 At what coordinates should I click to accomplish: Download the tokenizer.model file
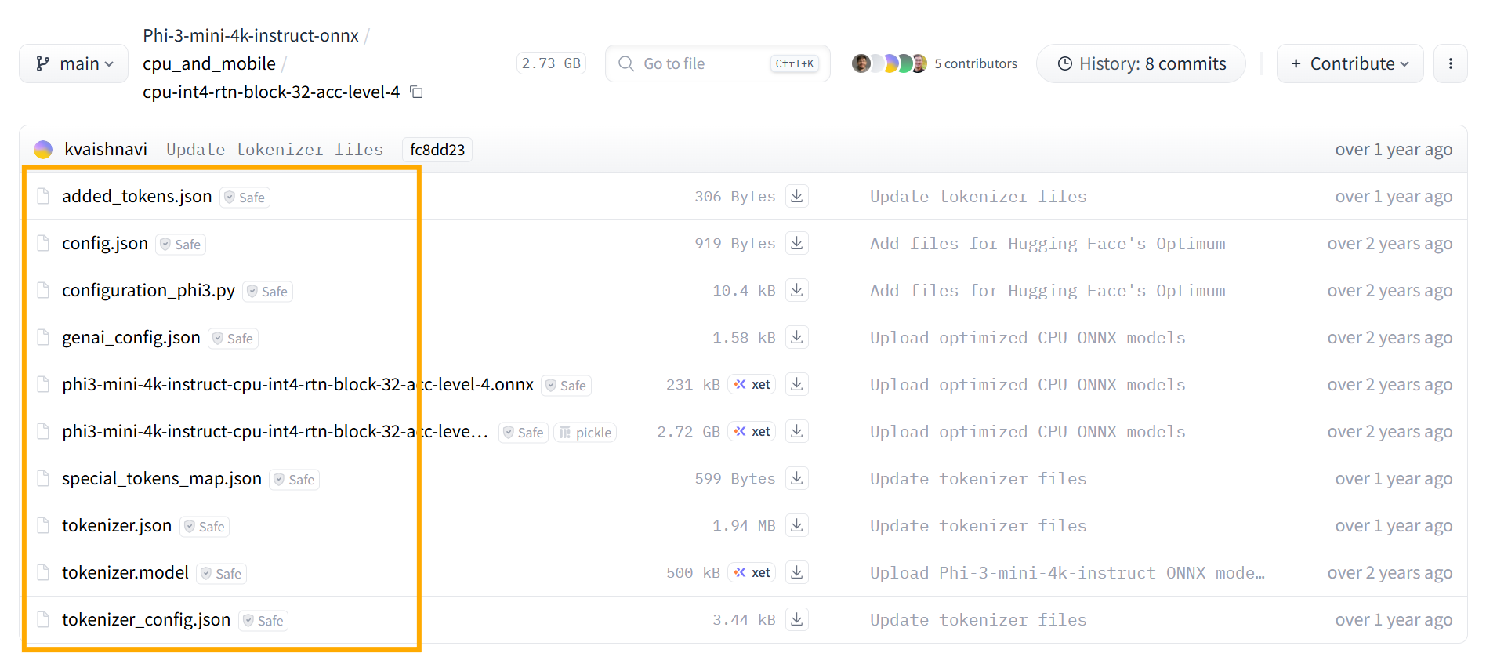[797, 572]
